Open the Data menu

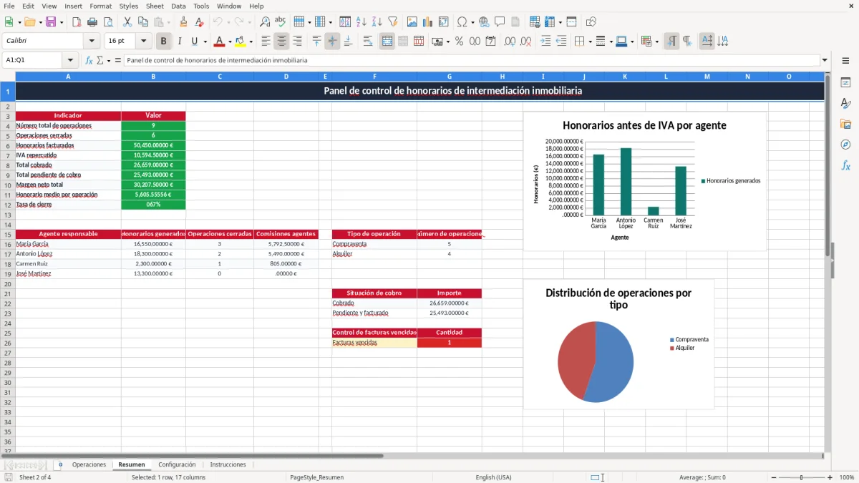pyautogui.click(x=178, y=6)
